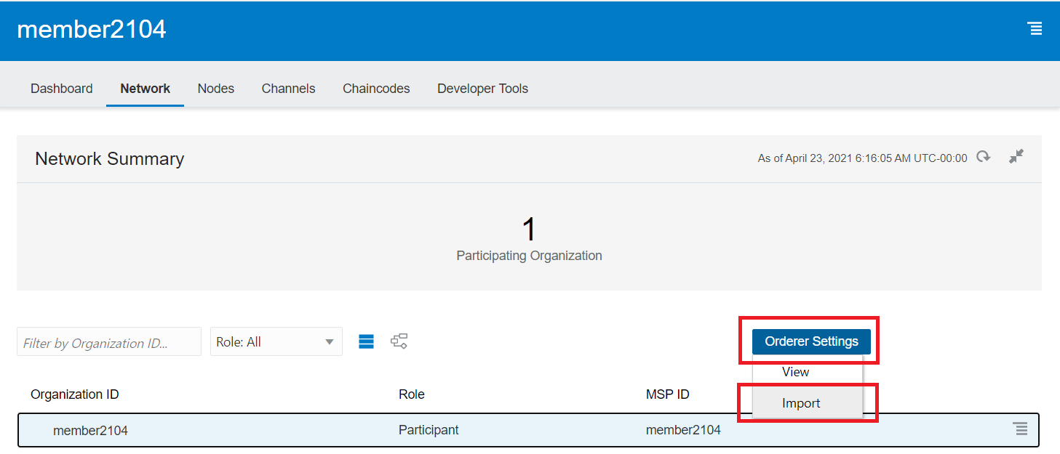Viewport: 1060px width, 454px height.
Task: Select the Network tab
Action: (x=145, y=89)
